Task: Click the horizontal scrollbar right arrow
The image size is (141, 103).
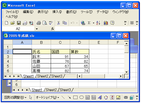Action: coord(121,76)
